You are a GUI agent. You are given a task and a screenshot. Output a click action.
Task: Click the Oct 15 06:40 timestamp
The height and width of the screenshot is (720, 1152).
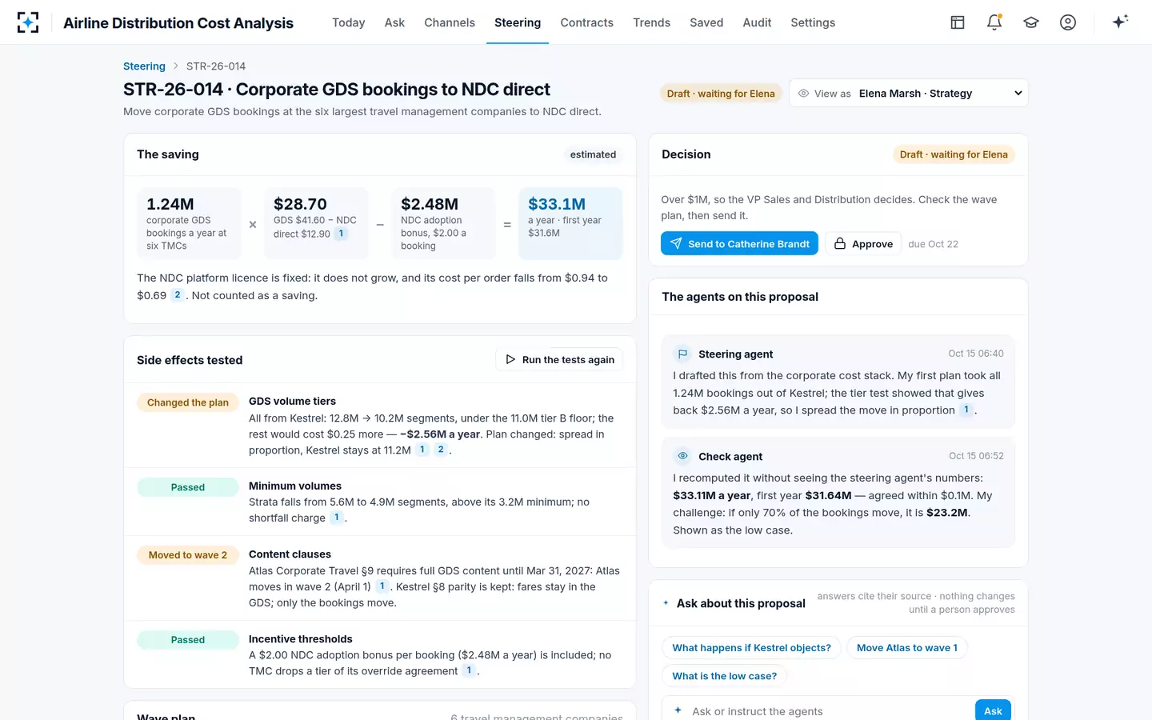[976, 354]
